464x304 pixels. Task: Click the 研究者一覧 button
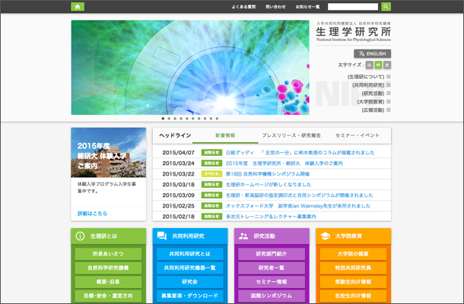coord(272,268)
